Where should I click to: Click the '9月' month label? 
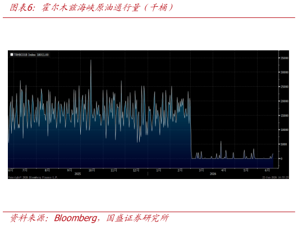tap(70, 170)
